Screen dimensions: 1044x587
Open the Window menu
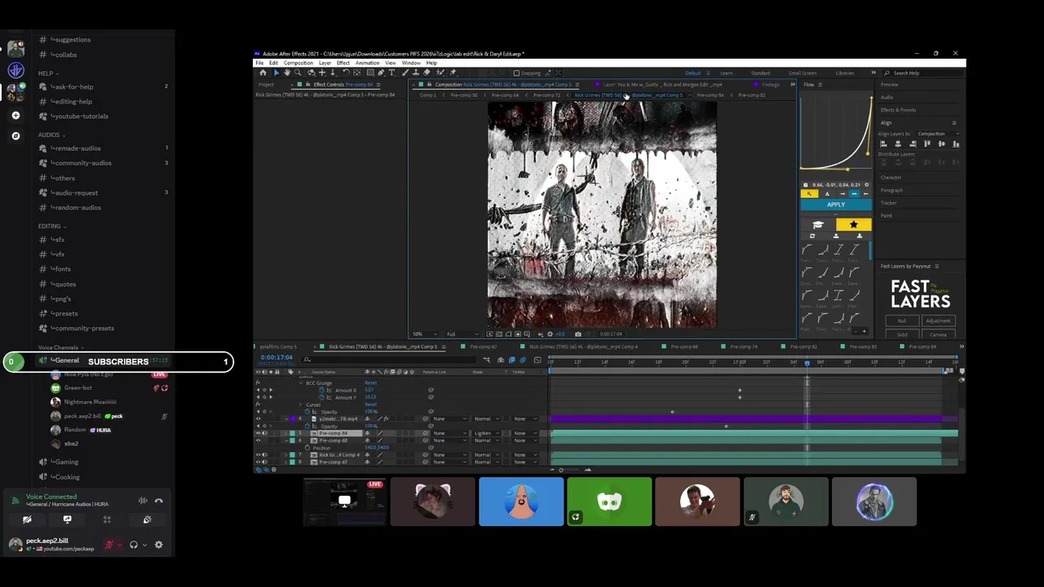click(x=410, y=63)
